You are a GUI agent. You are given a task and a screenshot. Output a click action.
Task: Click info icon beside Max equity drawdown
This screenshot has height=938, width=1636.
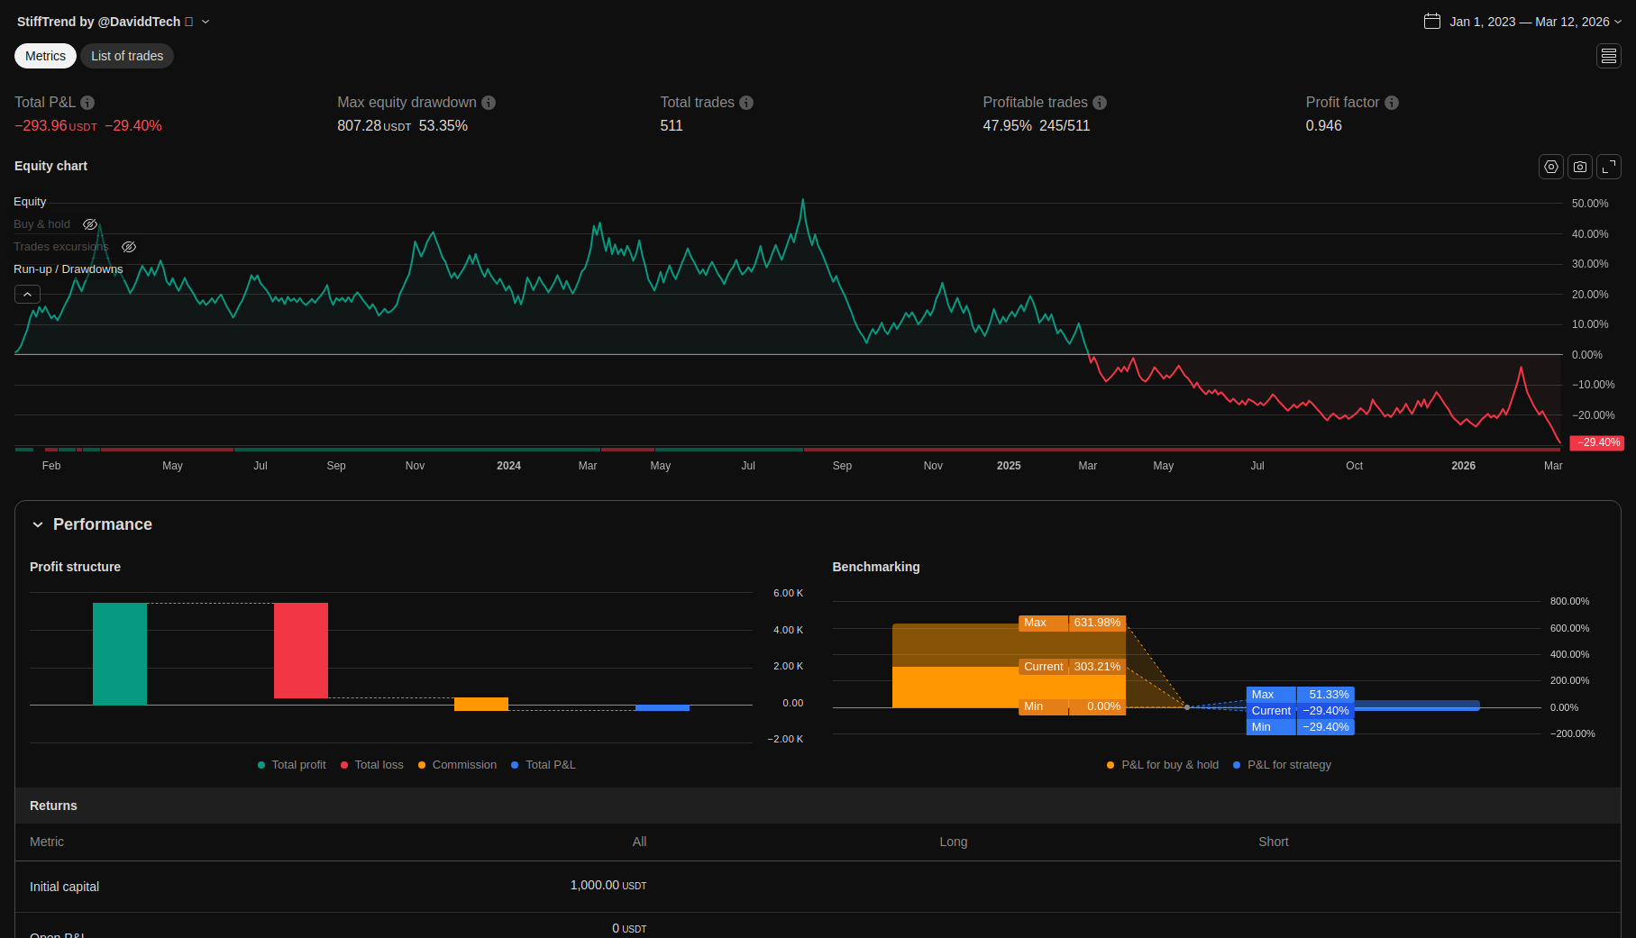(x=489, y=103)
